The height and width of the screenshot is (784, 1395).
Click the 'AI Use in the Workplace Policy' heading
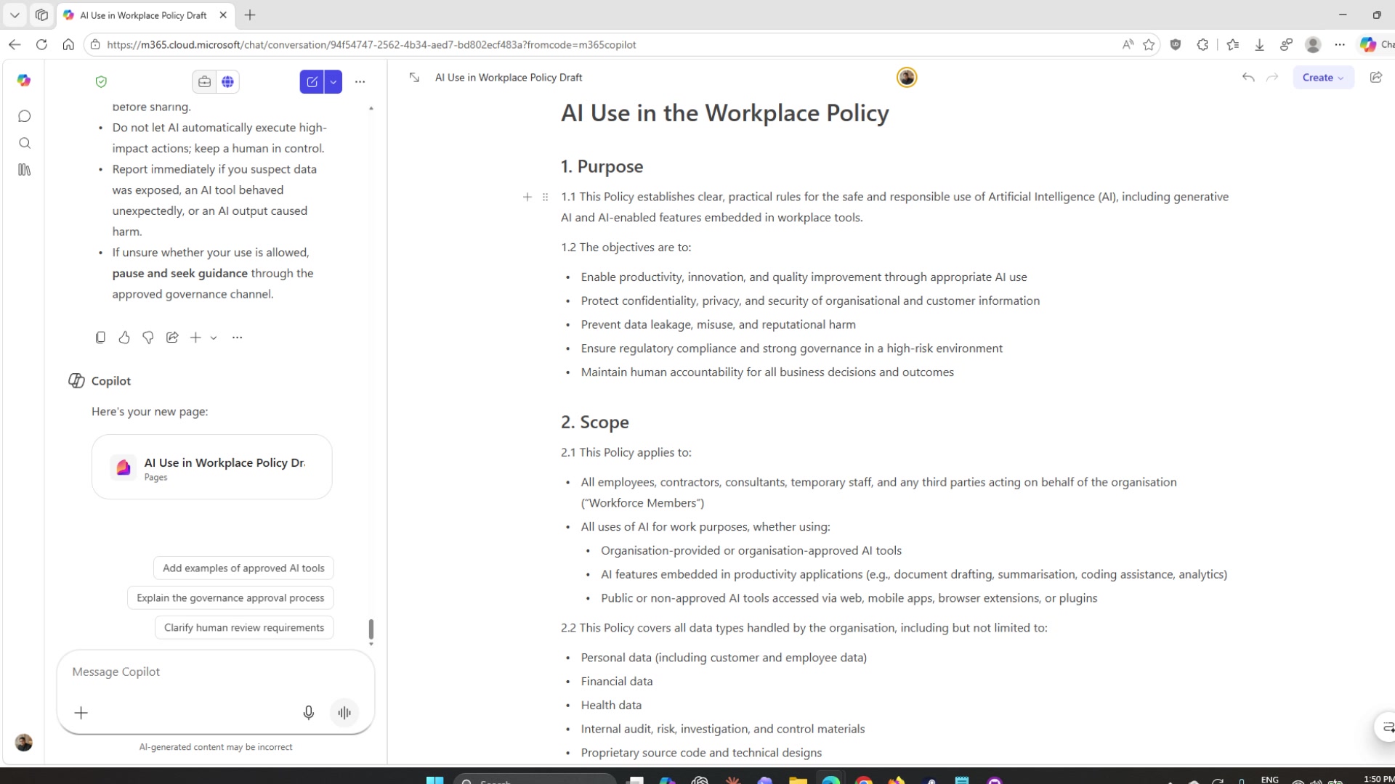(724, 113)
